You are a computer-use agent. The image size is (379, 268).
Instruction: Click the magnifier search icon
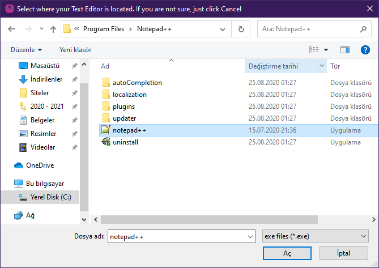click(x=363, y=29)
